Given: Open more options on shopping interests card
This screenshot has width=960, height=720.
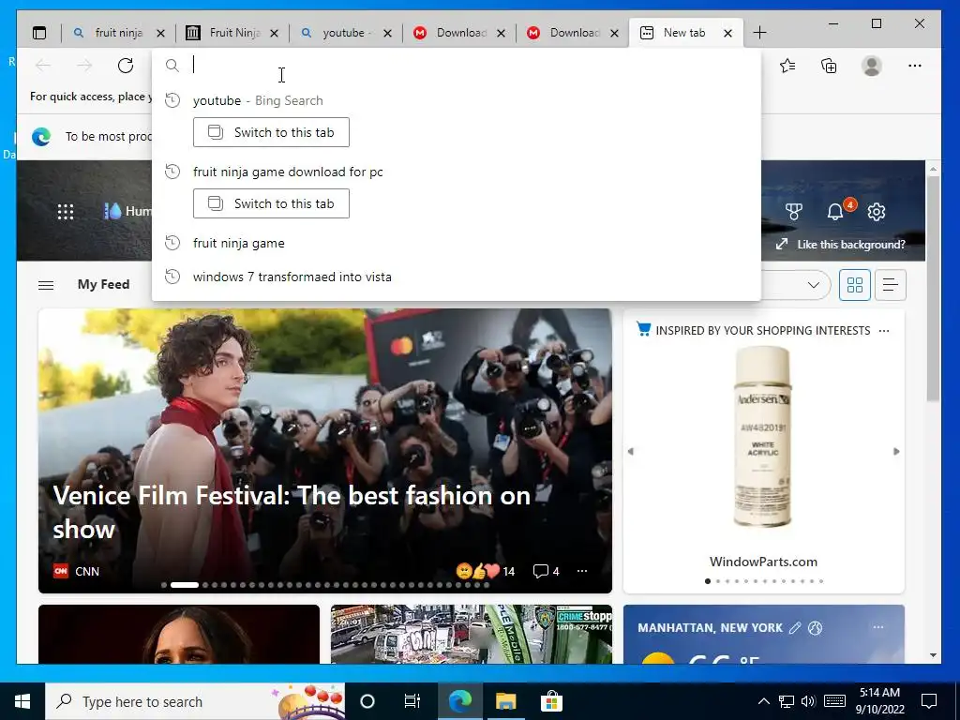Looking at the screenshot, I should (x=884, y=331).
